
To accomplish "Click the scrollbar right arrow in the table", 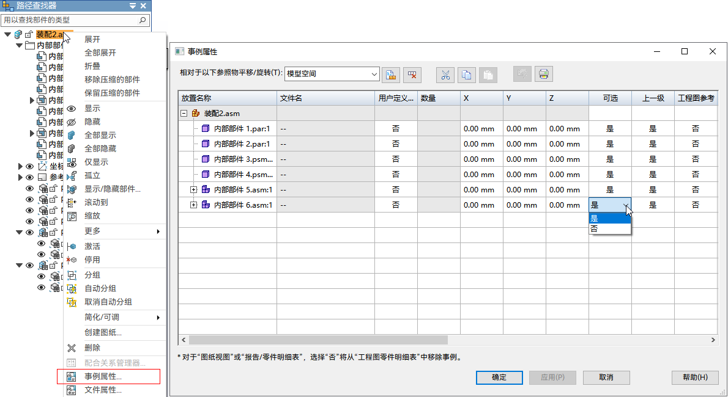I will pyautogui.click(x=713, y=340).
